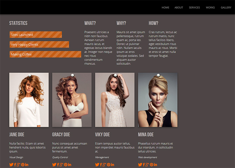Open the ABOUT nav item
Image resolution: width=235 pixels, height=168 pixels.
pyautogui.click(x=179, y=7)
